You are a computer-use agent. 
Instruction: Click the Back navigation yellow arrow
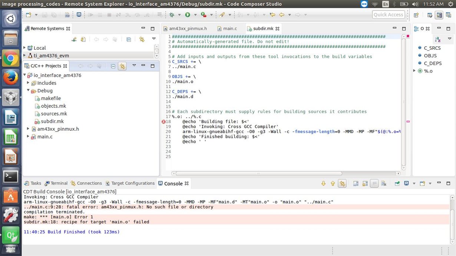[282, 15]
